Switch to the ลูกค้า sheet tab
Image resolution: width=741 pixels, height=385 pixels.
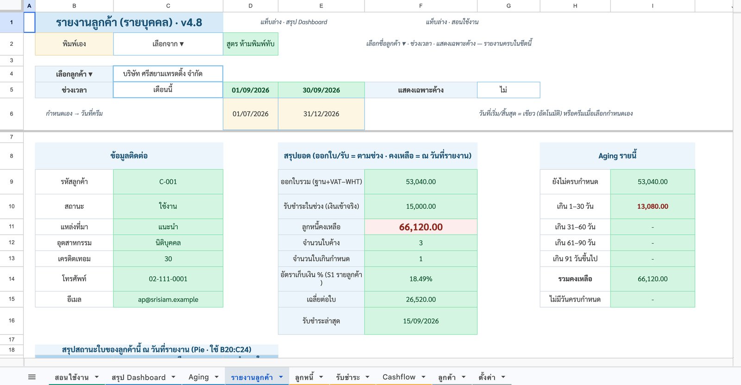[x=447, y=377]
